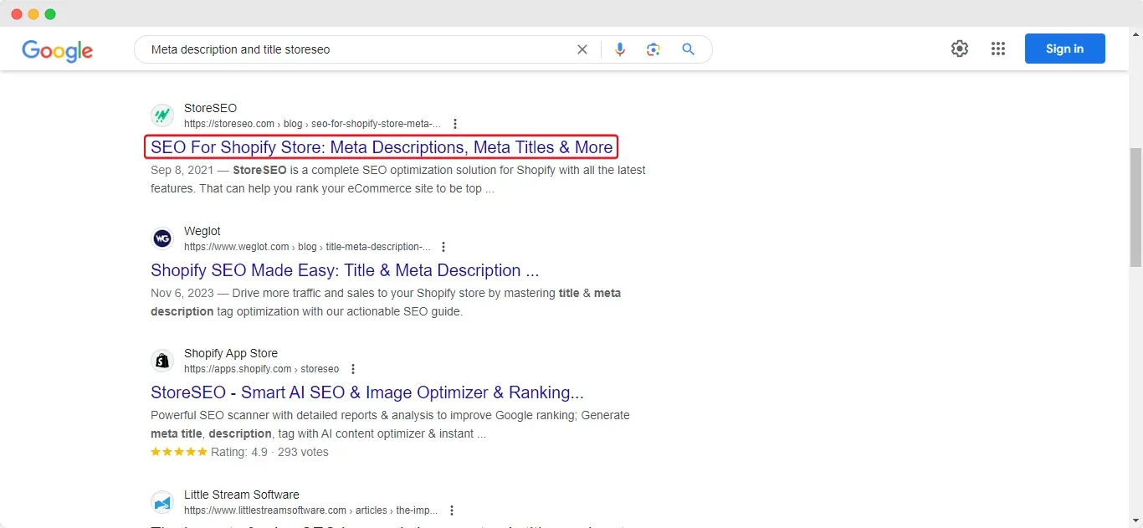Viewport: 1143px width, 528px height.
Task: Open 'StoreSEO - Smart AI SEO & Image Optimizer' link
Action: pyautogui.click(x=367, y=392)
